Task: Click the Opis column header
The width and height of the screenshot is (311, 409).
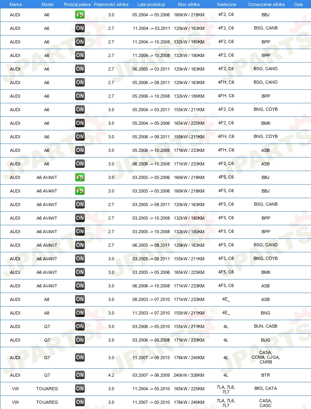Action: [x=298, y=4]
